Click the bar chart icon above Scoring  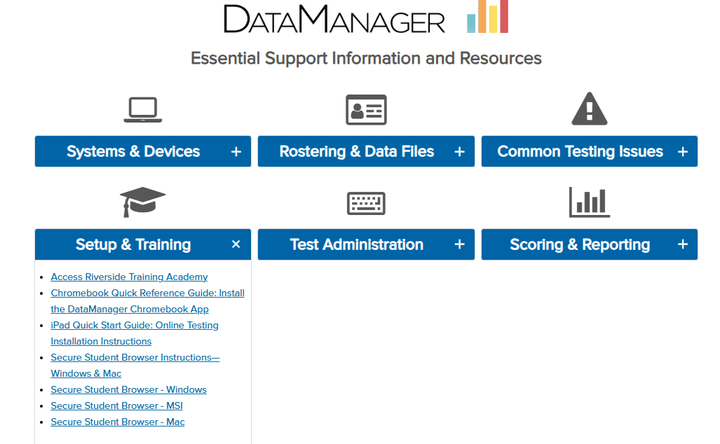click(x=589, y=202)
